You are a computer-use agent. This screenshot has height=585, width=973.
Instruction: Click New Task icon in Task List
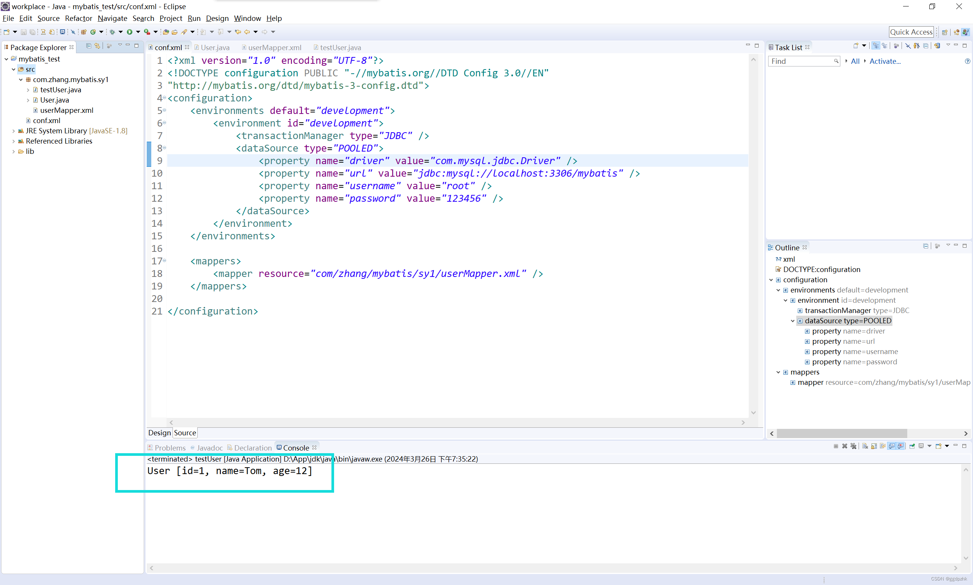coord(856,46)
